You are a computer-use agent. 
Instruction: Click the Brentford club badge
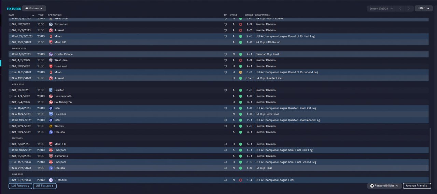(x=51, y=66)
